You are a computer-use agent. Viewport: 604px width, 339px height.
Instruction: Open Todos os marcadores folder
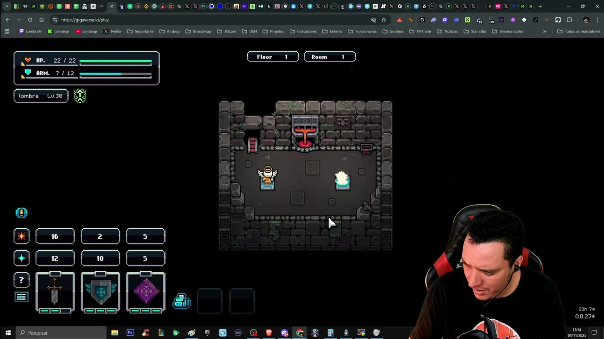tap(579, 32)
